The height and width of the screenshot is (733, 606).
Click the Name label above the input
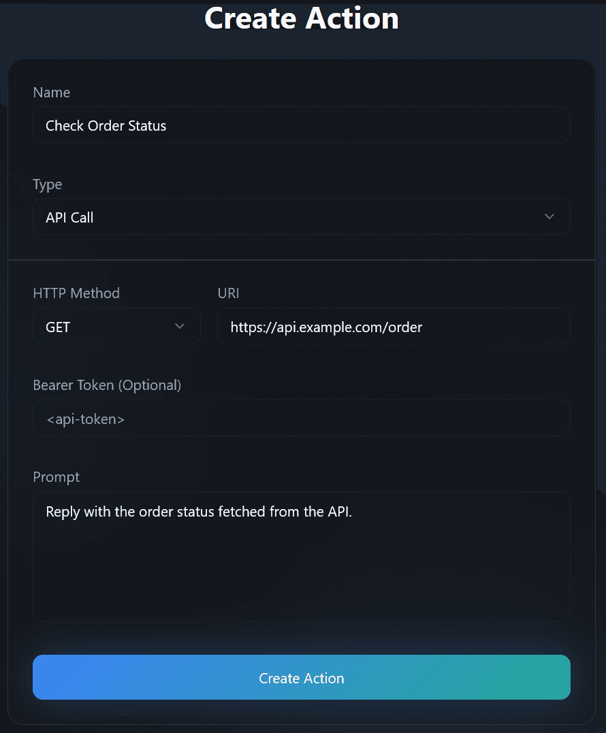pyautogui.click(x=51, y=93)
